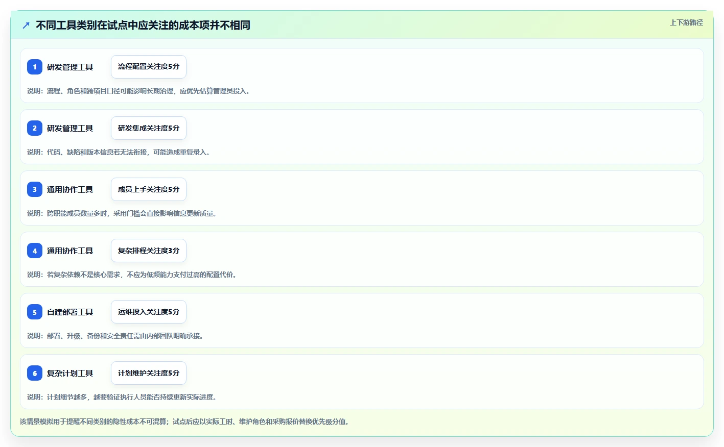This screenshot has width=724, height=447.
Task: Click the number 6 badge
Action: pos(35,373)
